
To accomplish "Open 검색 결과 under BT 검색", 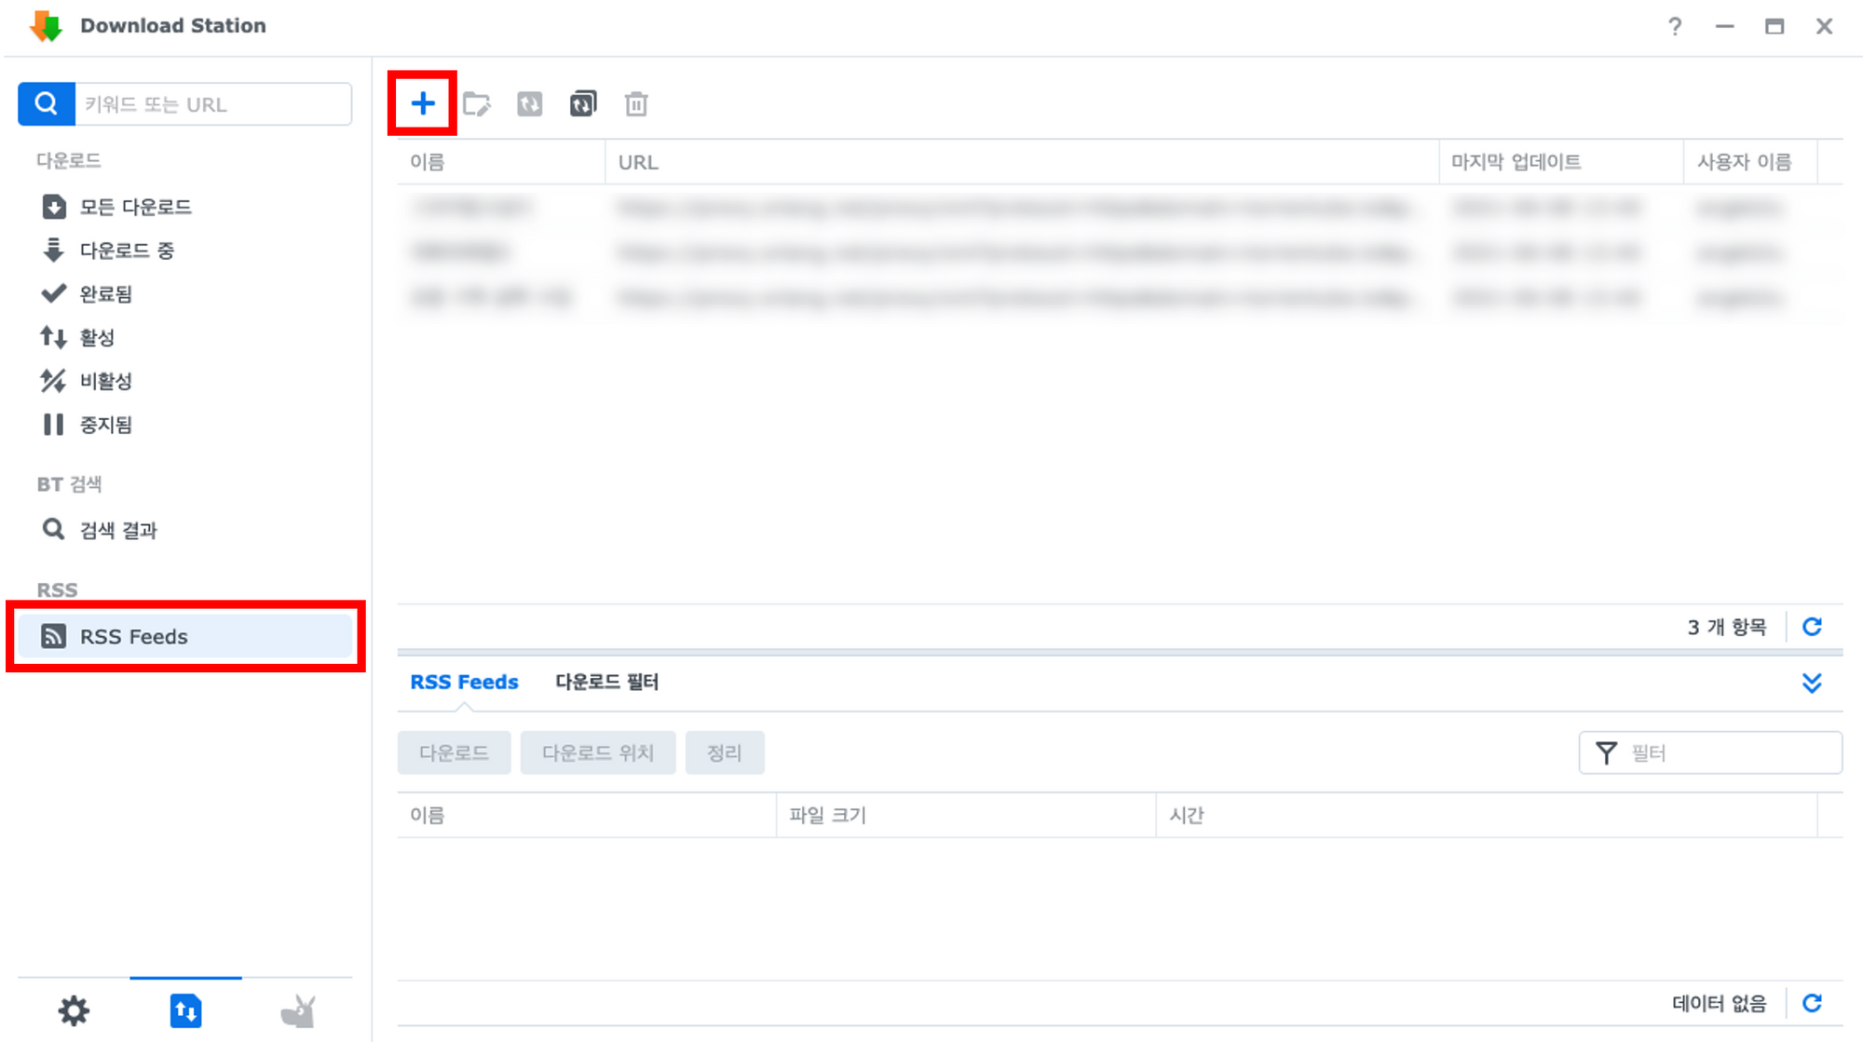I will pyautogui.click(x=118, y=530).
